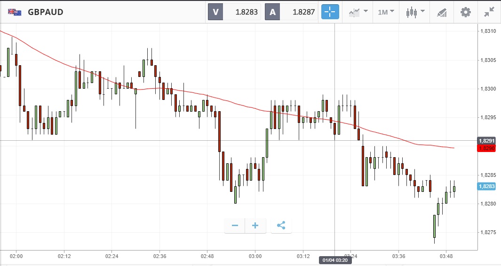Viewport: 501px width, 266px height.
Task: Click the gray 1.8291 crosshair price label
Action: [486, 141]
